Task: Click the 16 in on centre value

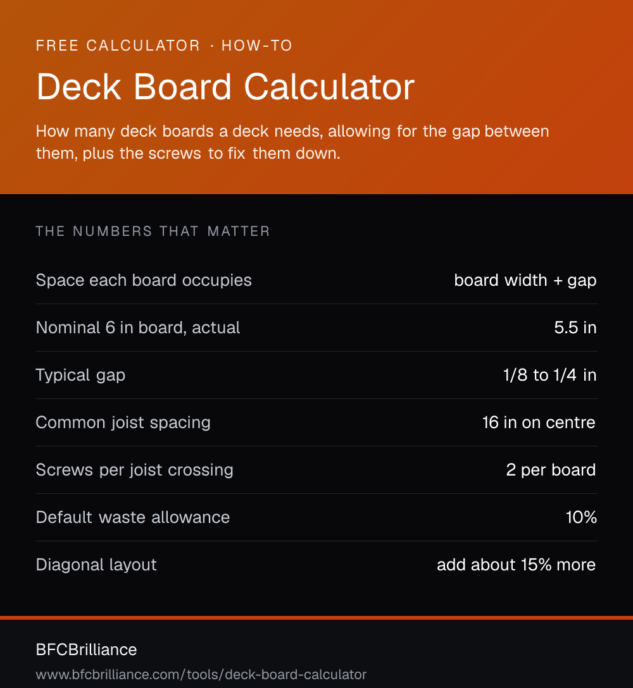Action: [539, 422]
